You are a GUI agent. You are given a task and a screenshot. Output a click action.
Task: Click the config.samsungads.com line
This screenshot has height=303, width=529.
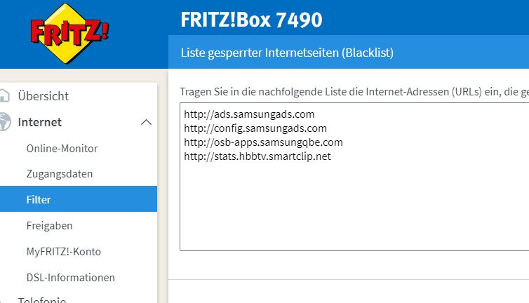(255, 128)
